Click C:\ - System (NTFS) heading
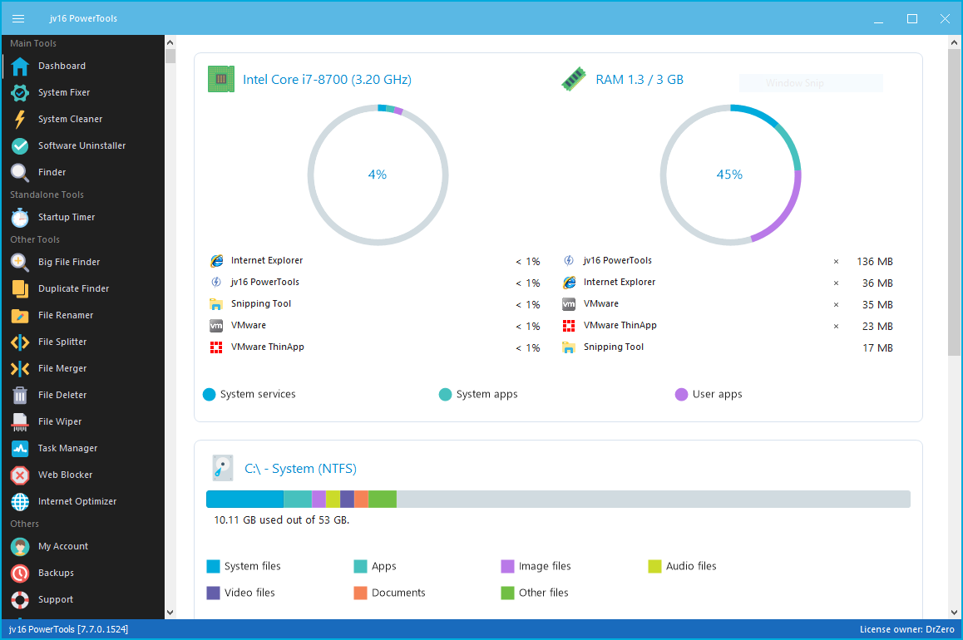Image resolution: width=963 pixels, height=640 pixels. [300, 468]
